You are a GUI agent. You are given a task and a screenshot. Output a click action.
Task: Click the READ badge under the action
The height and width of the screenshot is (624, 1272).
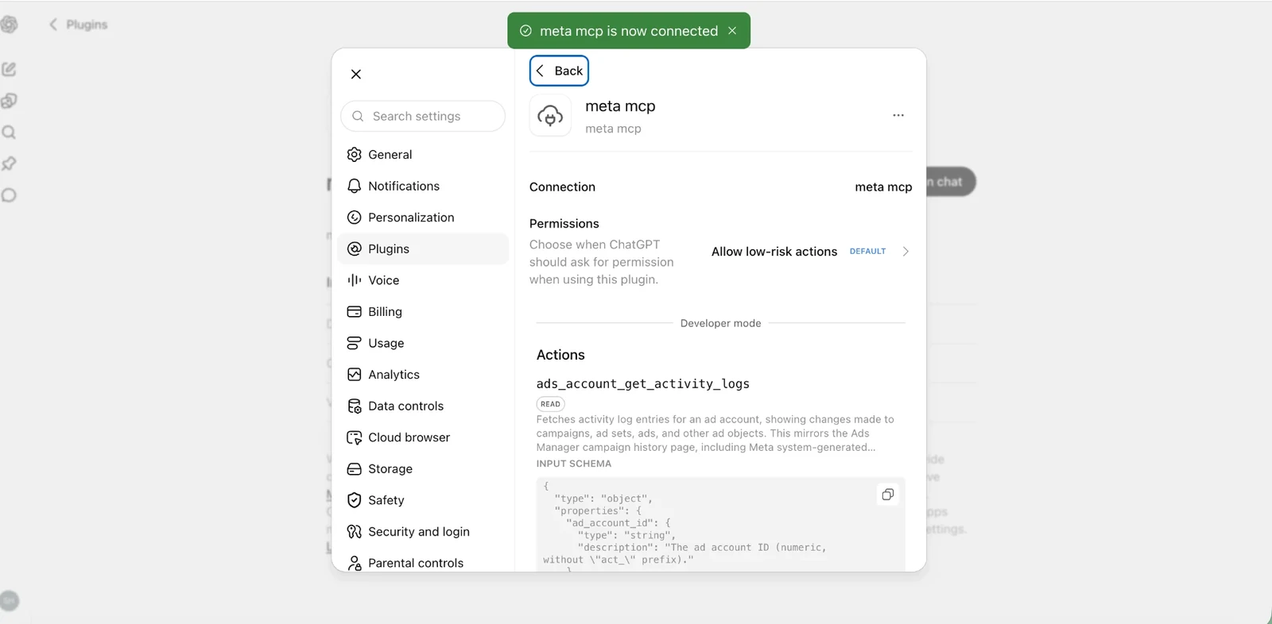550,404
